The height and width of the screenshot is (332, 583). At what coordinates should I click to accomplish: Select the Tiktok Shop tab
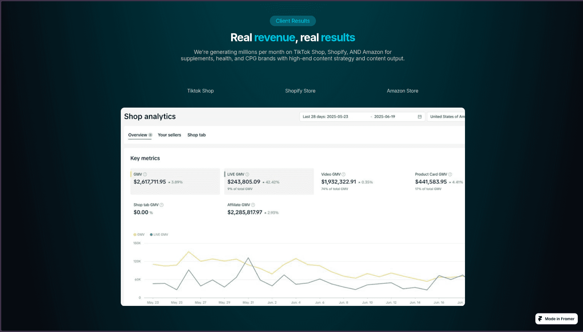[200, 91]
